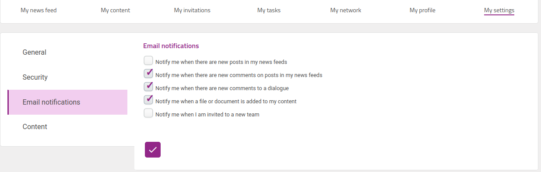Screen dimensions: 541x172
Task: Switch to the My content tab
Action: tap(116, 10)
